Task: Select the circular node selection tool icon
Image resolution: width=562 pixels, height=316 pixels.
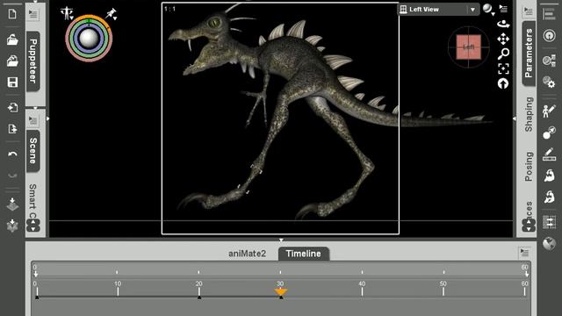Action: click(549, 35)
